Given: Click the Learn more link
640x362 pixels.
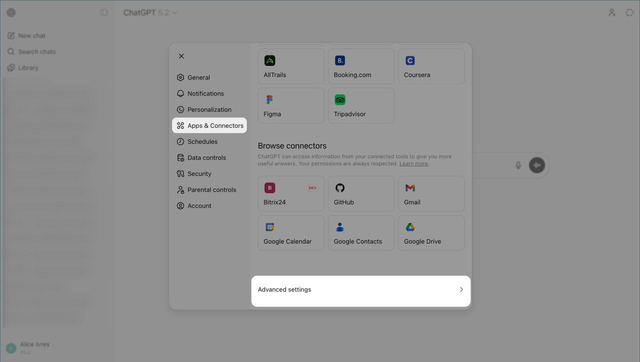Looking at the screenshot, I should tap(413, 164).
